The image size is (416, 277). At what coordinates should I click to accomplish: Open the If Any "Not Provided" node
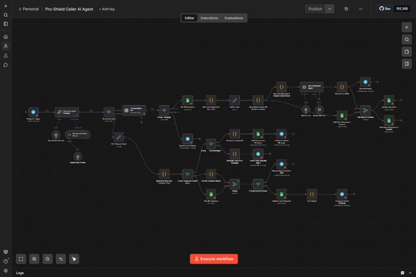coord(211,144)
